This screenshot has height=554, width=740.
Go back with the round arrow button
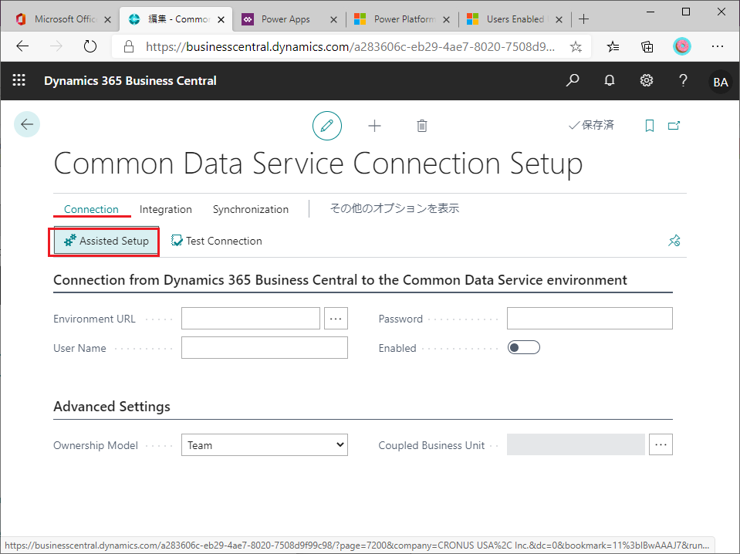point(27,124)
